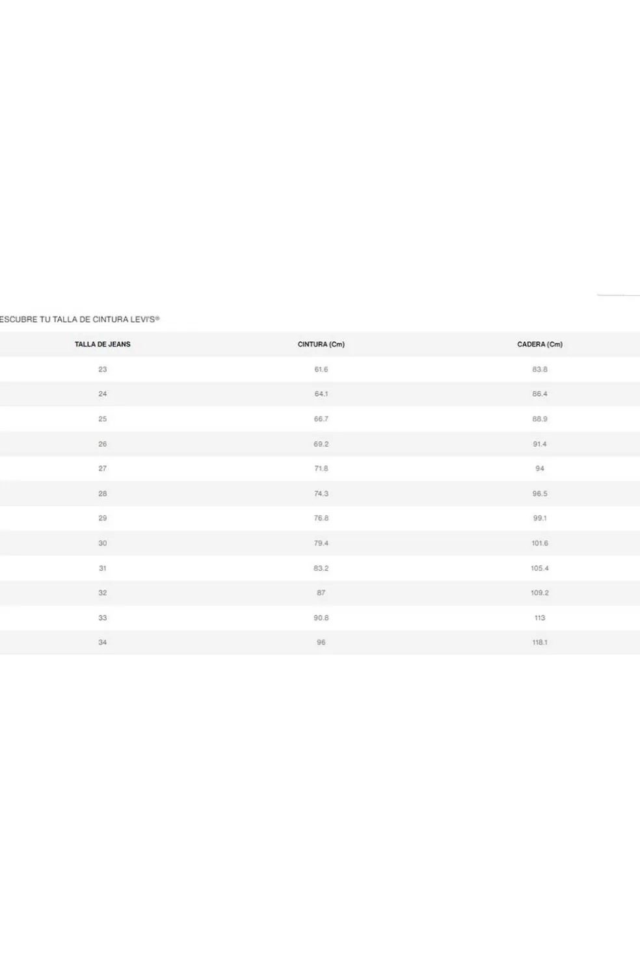Click the Levi's waist size chart title
Screen dimensions: 640x960
79,319
